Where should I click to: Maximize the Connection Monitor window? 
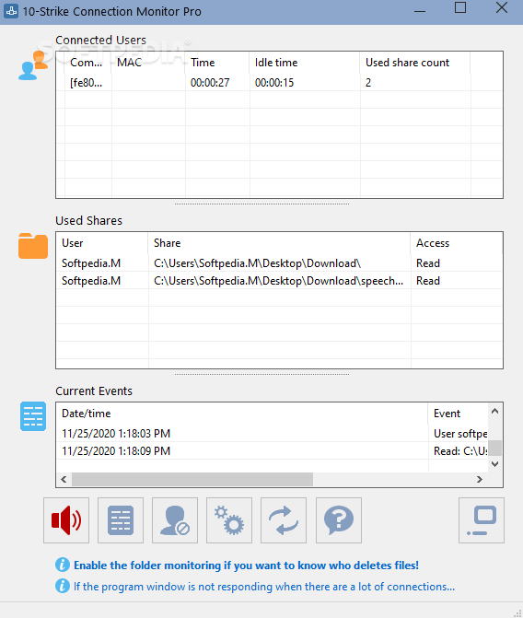[460, 8]
